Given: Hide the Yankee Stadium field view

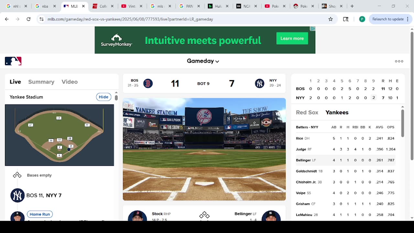Looking at the screenshot, I should pyautogui.click(x=103, y=97).
